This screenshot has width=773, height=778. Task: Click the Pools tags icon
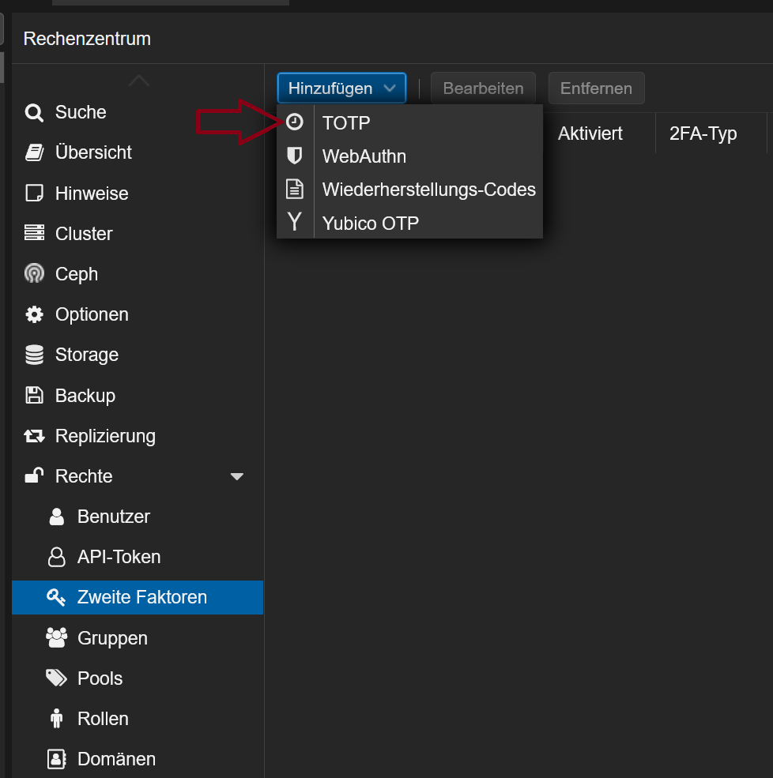click(x=56, y=678)
